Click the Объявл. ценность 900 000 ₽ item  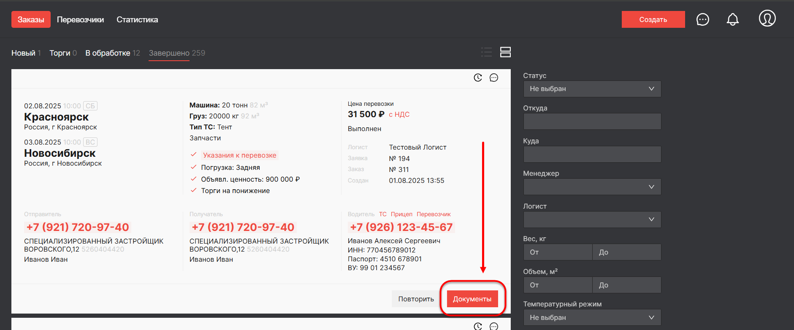[250, 179]
